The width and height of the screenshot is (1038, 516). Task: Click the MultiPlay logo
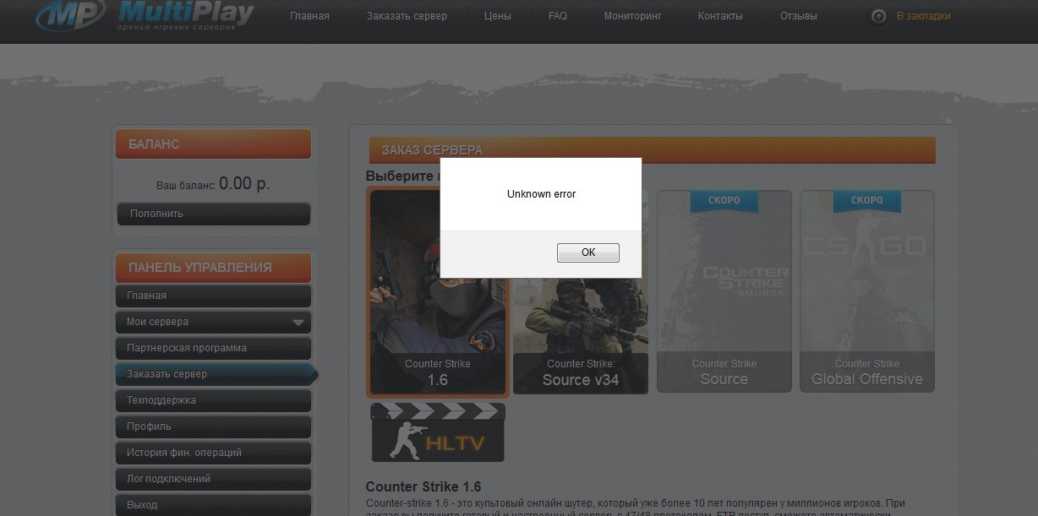[145, 15]
